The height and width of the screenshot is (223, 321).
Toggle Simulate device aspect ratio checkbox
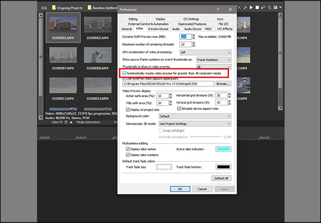pos(179,109)
